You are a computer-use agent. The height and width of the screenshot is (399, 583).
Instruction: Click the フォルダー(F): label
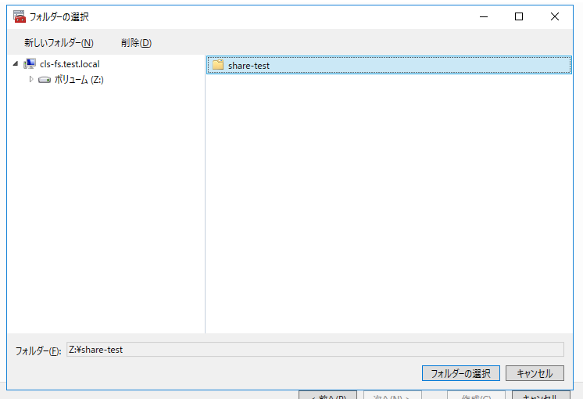(x=38, y=350)
